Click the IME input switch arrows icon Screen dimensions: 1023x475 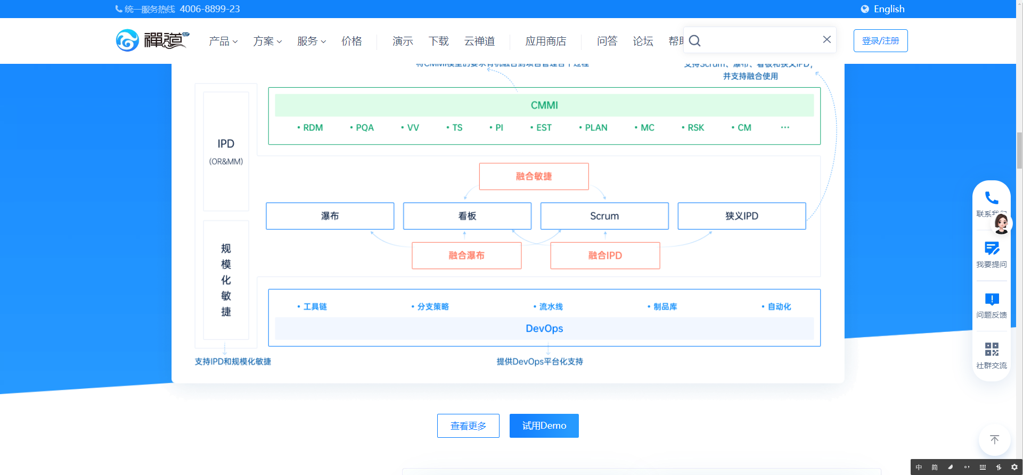pos(999,467)
